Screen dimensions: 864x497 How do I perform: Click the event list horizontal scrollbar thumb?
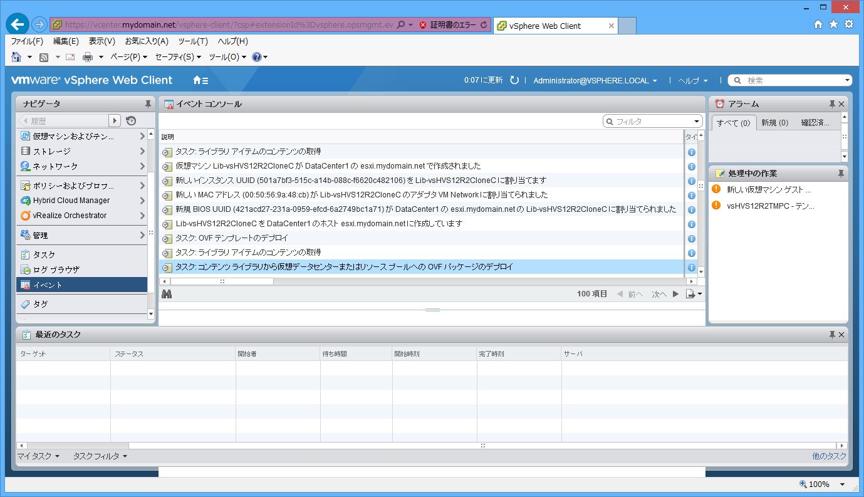[x=222, y=281]
